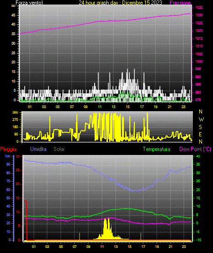Click pressure axis value 1020
Image resolution: width=213 pixels, height=253 pixels.
[x=199, y=31]
